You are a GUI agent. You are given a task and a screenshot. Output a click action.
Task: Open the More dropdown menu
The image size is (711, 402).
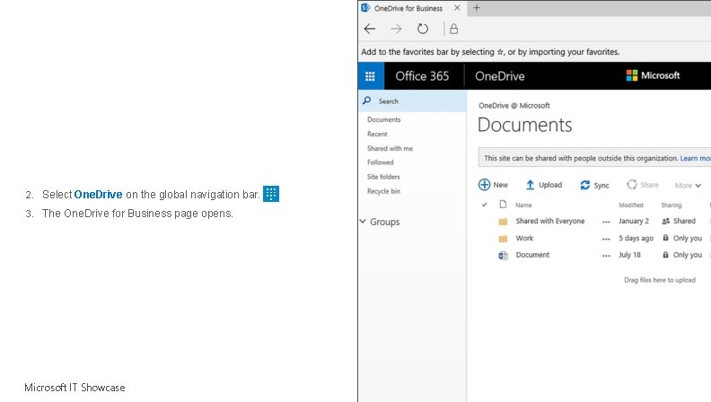688,185
